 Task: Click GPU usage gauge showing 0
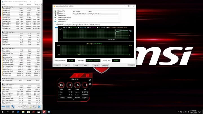pos(70,85)
